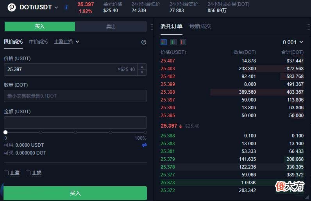The height and width of the screenshot is (201, 311).
Task: Click the green 买入 submit button
Action: pyautogui.click(x=75, y=193)
